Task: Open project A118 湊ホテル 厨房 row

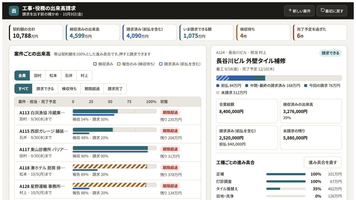Action: click(108, 171)
